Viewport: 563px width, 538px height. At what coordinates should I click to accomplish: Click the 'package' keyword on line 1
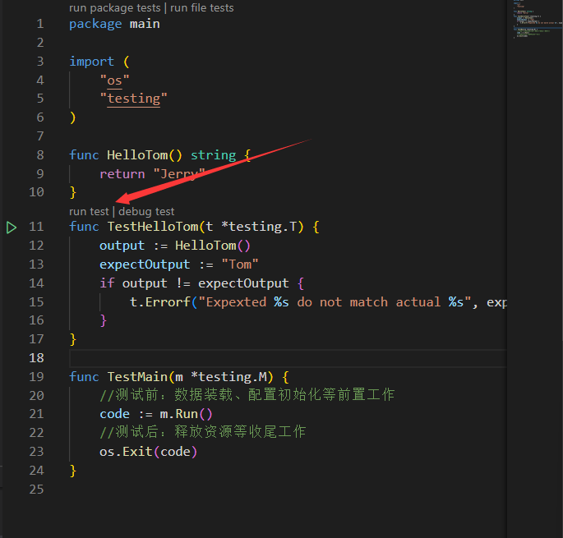(95, 24)
